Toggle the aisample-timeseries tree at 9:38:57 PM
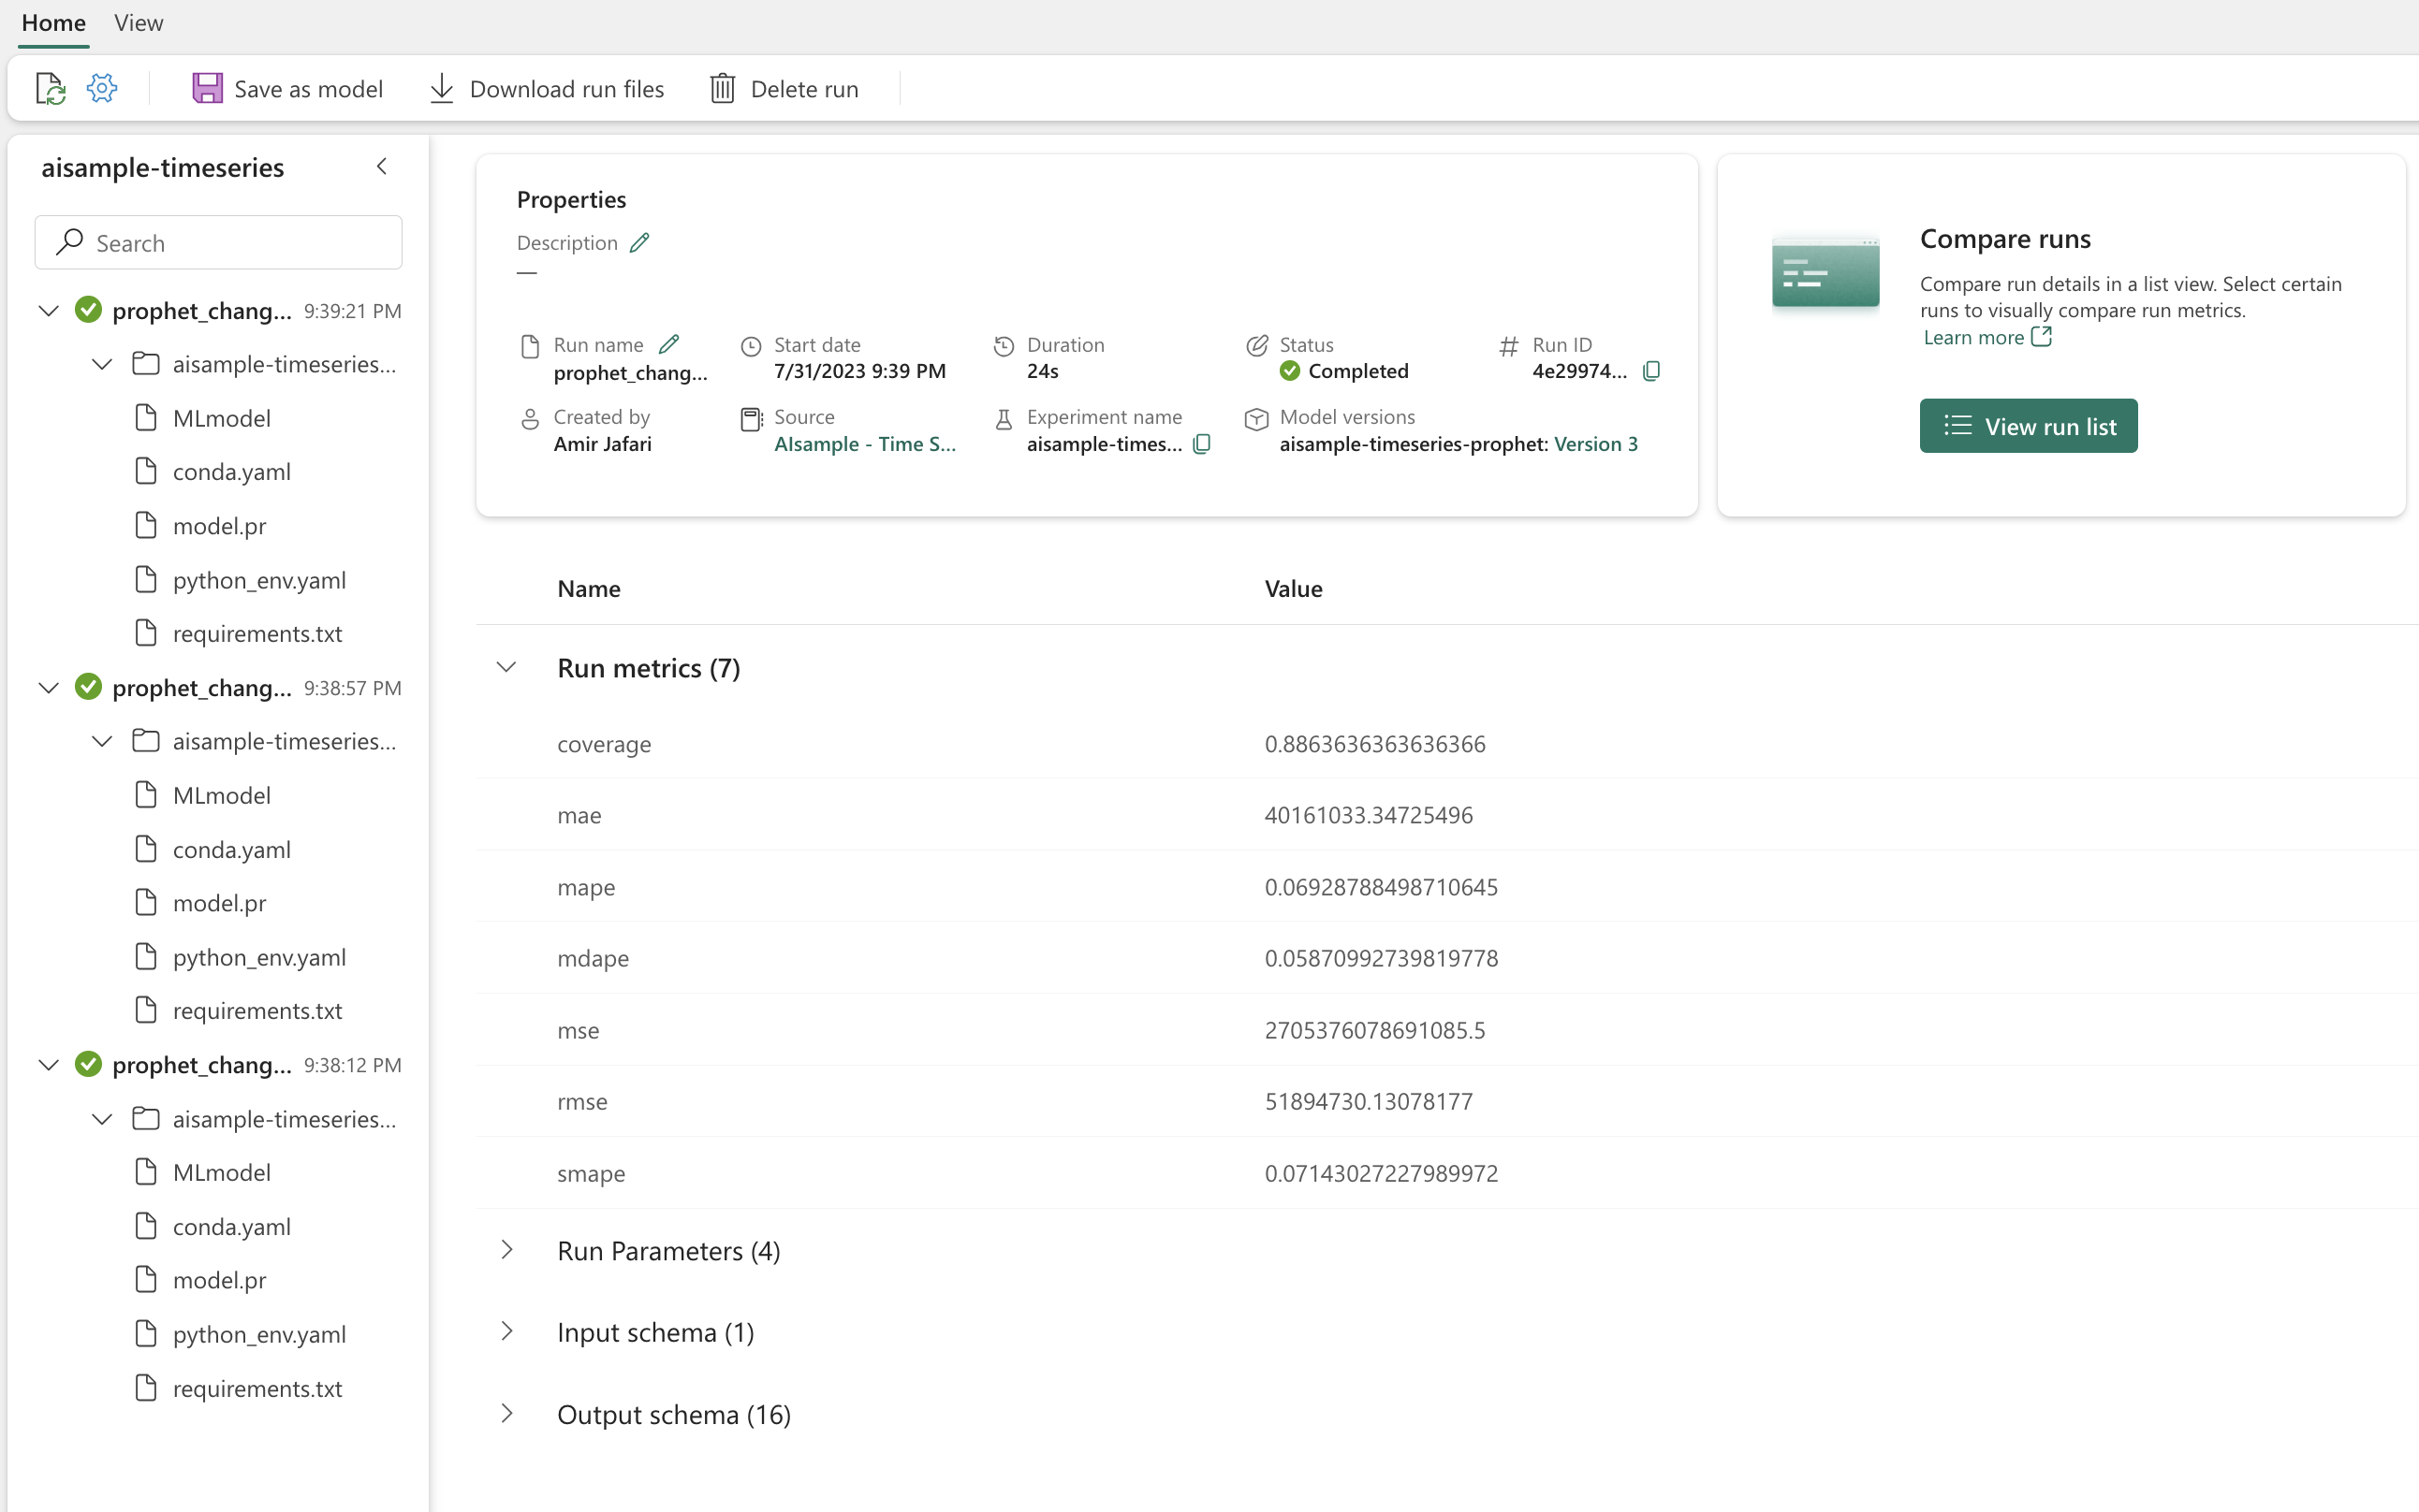Image resolution: width=2419 pixels, height=1512 pixels. [99, 740]
